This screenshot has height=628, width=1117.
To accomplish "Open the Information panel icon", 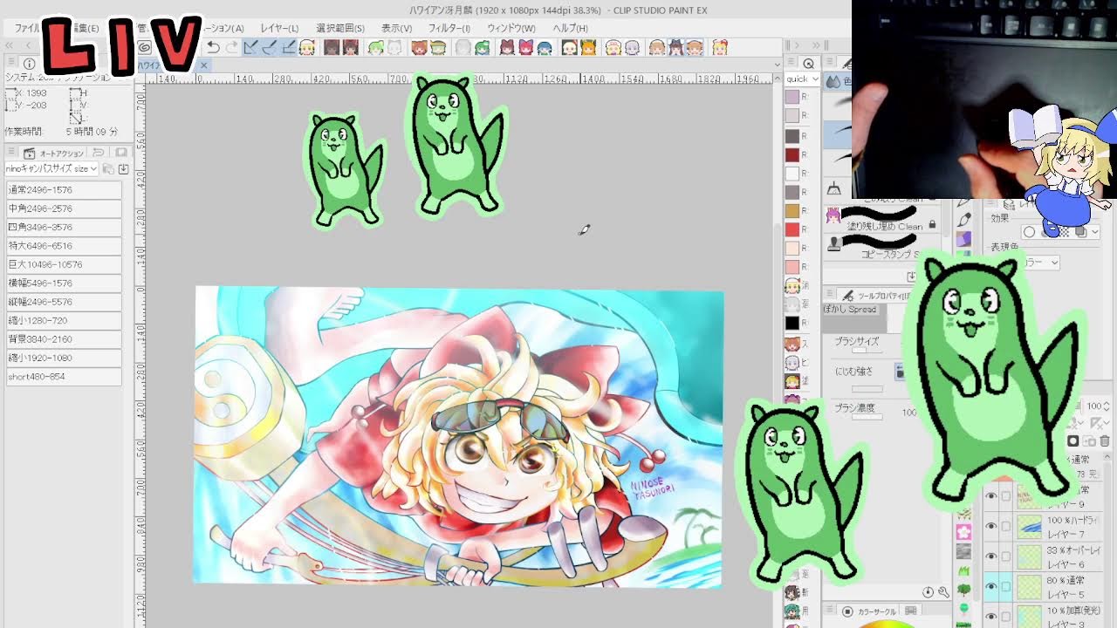I will coord(29,64).
